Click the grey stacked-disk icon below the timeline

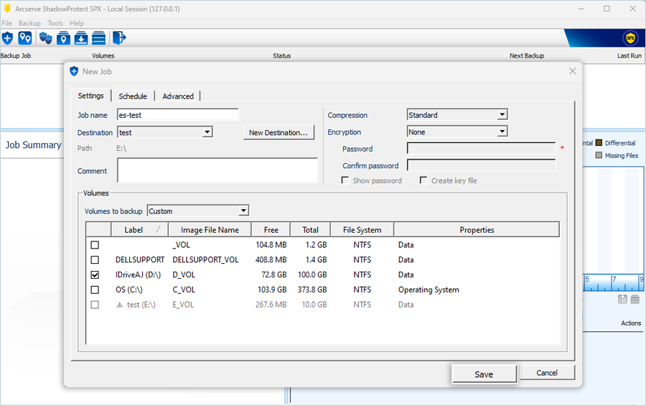point(635,299)
